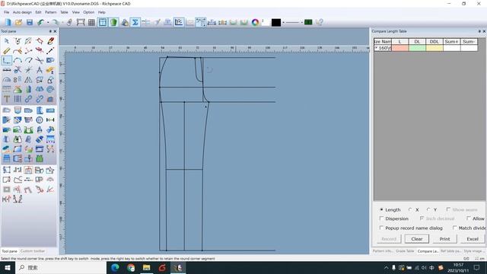This screenshot has height=274, width=487.
Task: Open the Edit menu
Action: [38, 12]
